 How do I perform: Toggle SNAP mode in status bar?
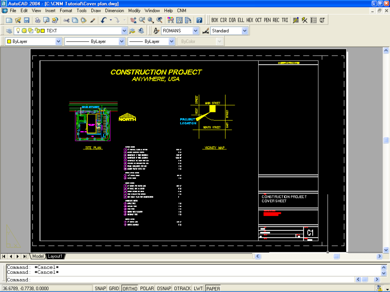[x=100, y=288]
